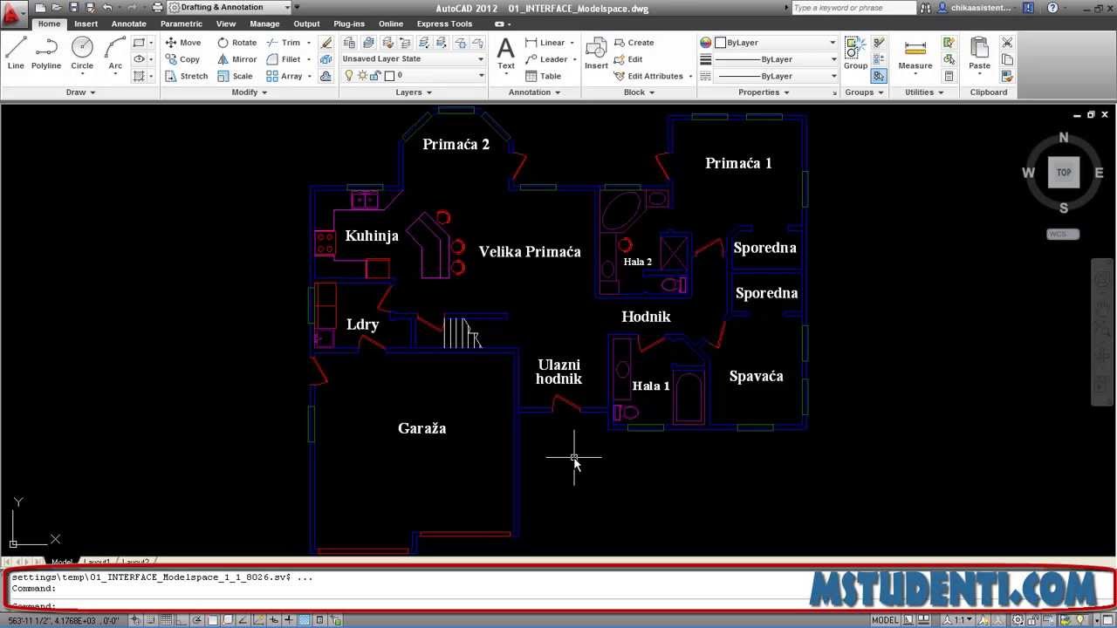Activate the Array command

point(284,76)
